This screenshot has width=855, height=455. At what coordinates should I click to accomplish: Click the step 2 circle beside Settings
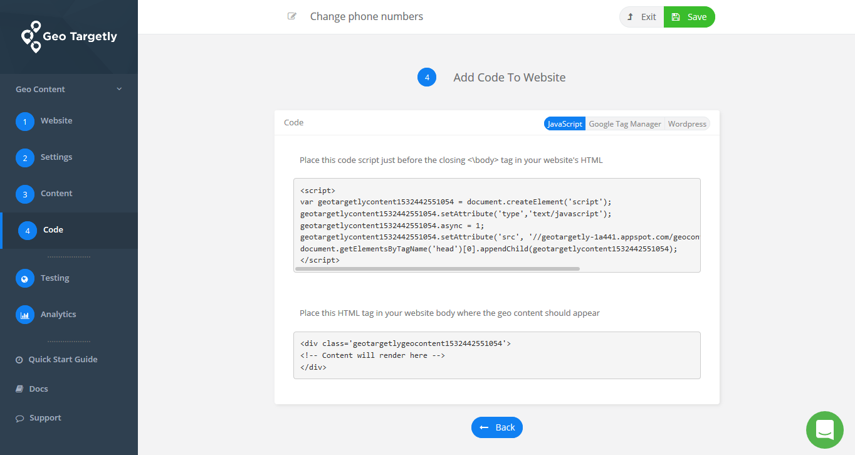(x=25, y=158)
